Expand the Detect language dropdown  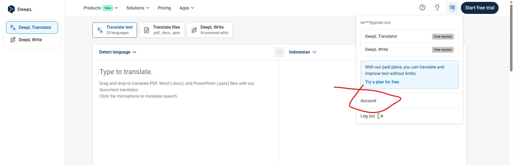pyautogui.click(x=118, y=52)
